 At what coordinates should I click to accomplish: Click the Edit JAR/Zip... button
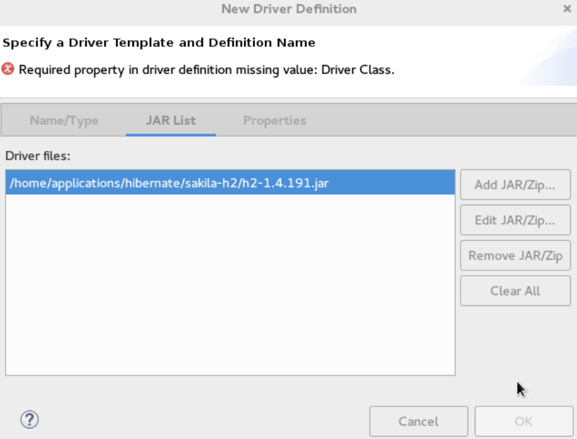pos(515,220)
